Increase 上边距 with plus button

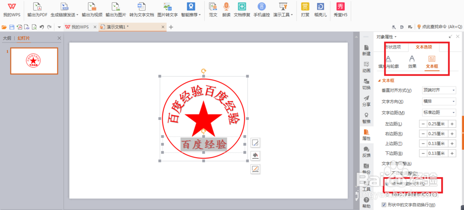452,144
